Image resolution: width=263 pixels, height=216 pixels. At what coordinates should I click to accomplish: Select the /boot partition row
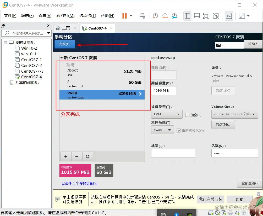pos(102,72)
